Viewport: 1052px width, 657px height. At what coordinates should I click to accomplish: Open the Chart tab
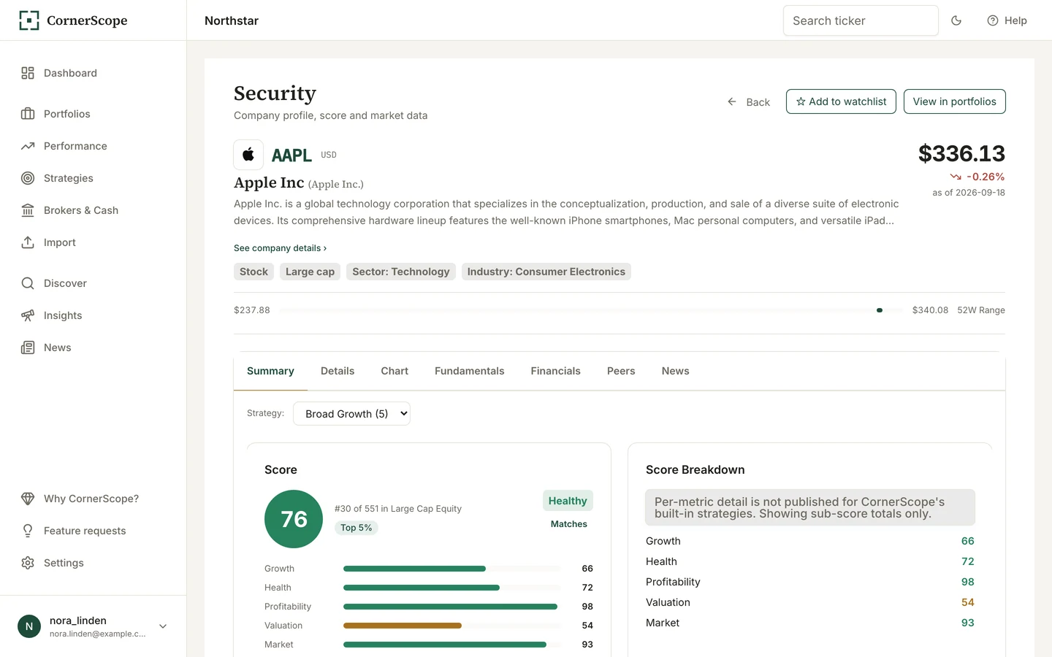pos(394,371)
